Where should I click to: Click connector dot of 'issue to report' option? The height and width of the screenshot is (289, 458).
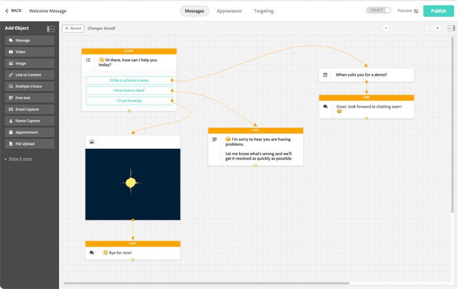tap(172, 91)
